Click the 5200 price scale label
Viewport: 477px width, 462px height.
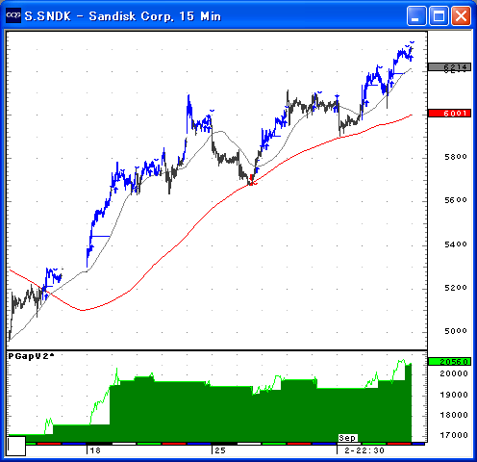coord(456,288)
